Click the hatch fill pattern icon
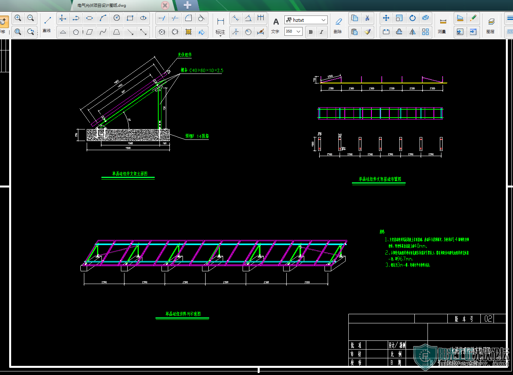The height and width of the screenshot is (375, 513). (188, 32)
